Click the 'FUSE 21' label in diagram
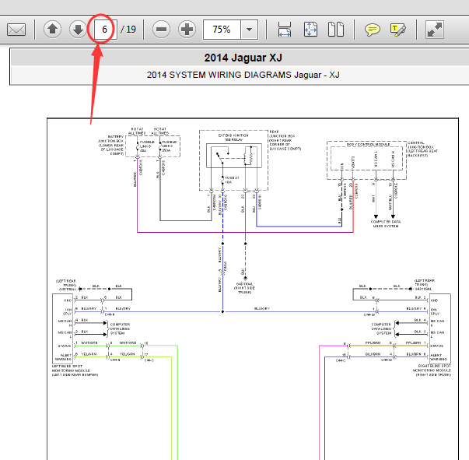 pyautogui.click(x=232, y=177)
